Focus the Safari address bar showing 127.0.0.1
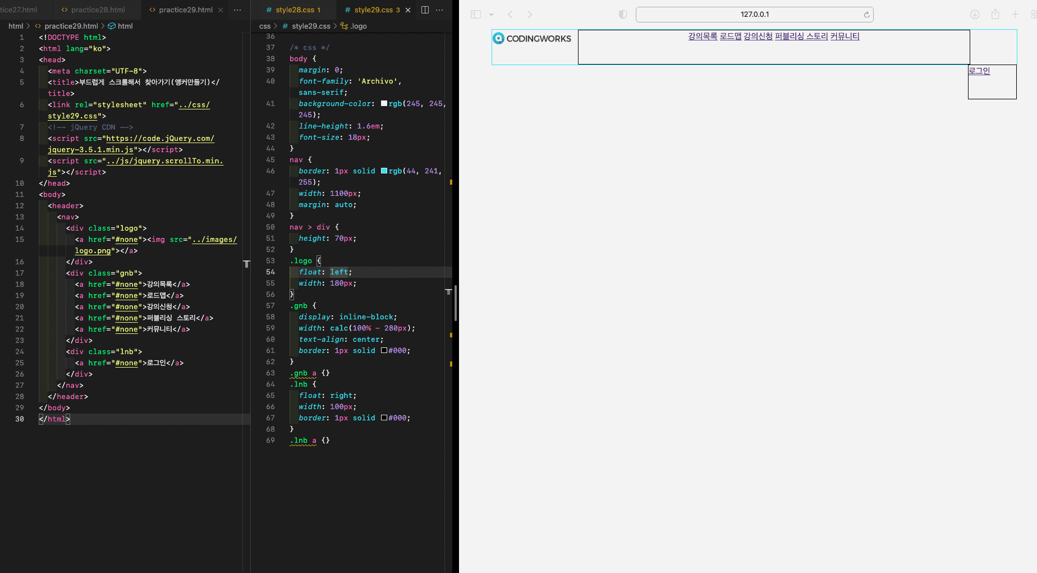This screenshot has height=573, width=1037. (754, 15)
